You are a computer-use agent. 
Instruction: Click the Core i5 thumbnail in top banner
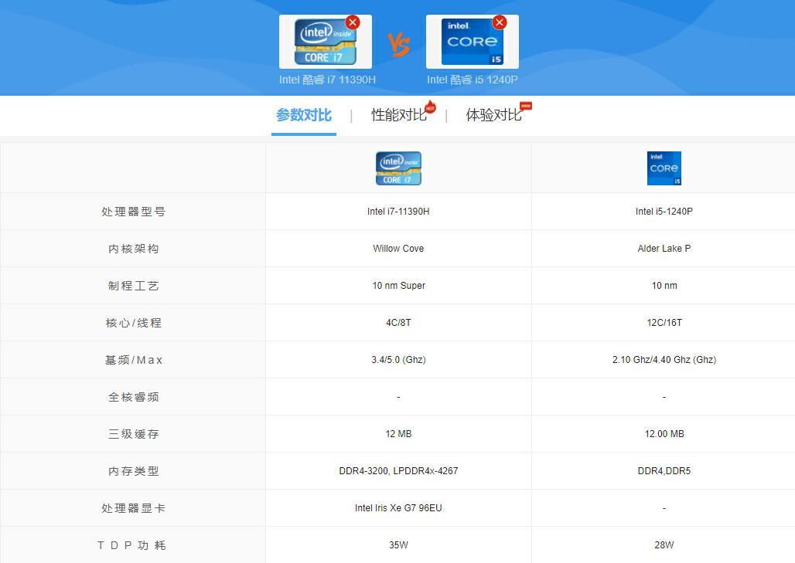pos(472,43)
